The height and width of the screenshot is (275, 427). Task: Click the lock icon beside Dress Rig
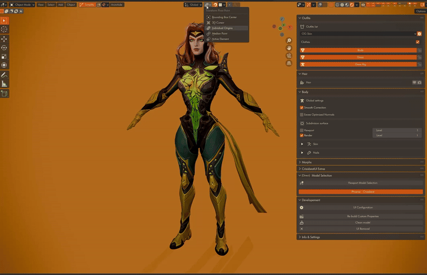(420, 64)
